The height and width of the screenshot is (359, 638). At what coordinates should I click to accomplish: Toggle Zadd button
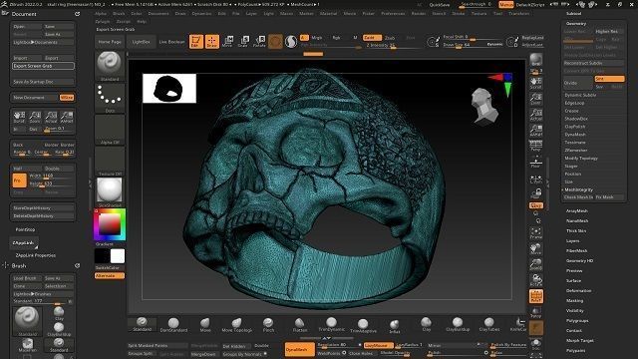[x=372, y=38]
